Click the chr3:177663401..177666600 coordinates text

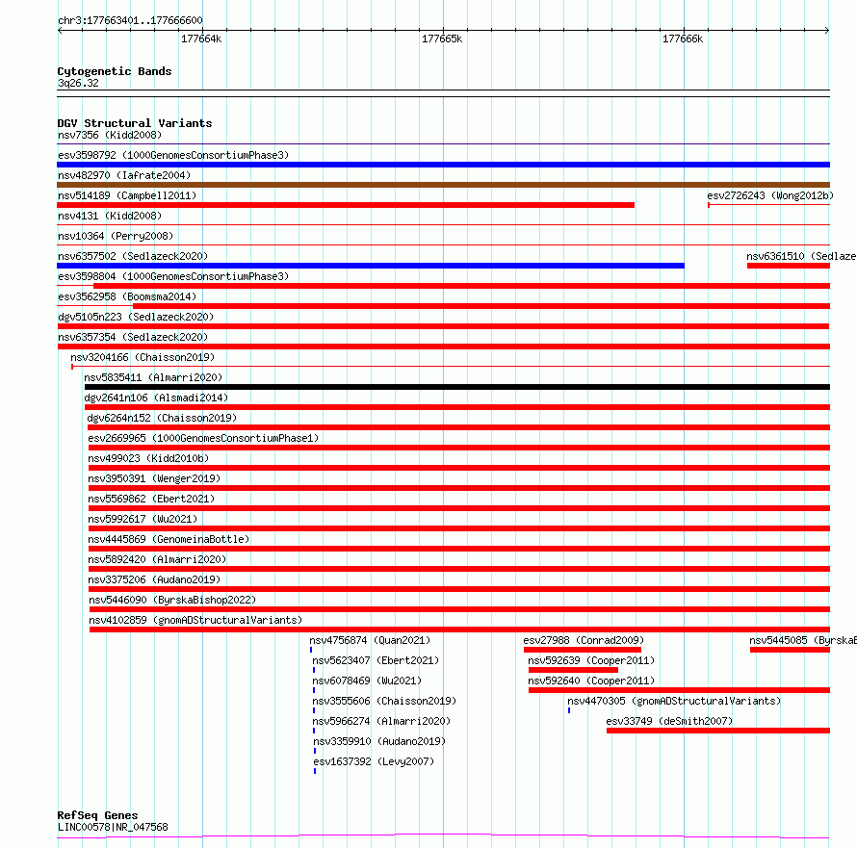point(130,21)
